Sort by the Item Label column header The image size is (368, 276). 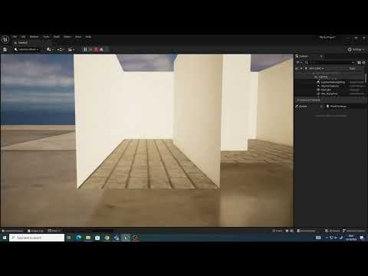coord(316,68)
